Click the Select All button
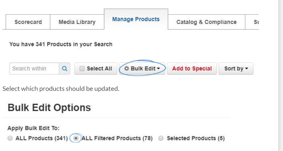283x151 pixels. (96, 68)
